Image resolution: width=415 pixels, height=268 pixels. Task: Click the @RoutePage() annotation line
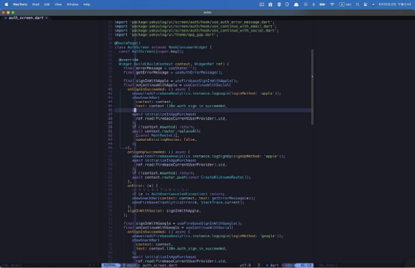(128, 43)
